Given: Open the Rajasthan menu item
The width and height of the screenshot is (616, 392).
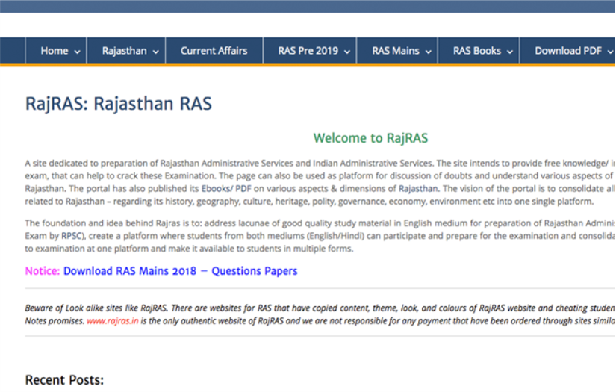Looking at the screenshot, I should pos(126,51).
